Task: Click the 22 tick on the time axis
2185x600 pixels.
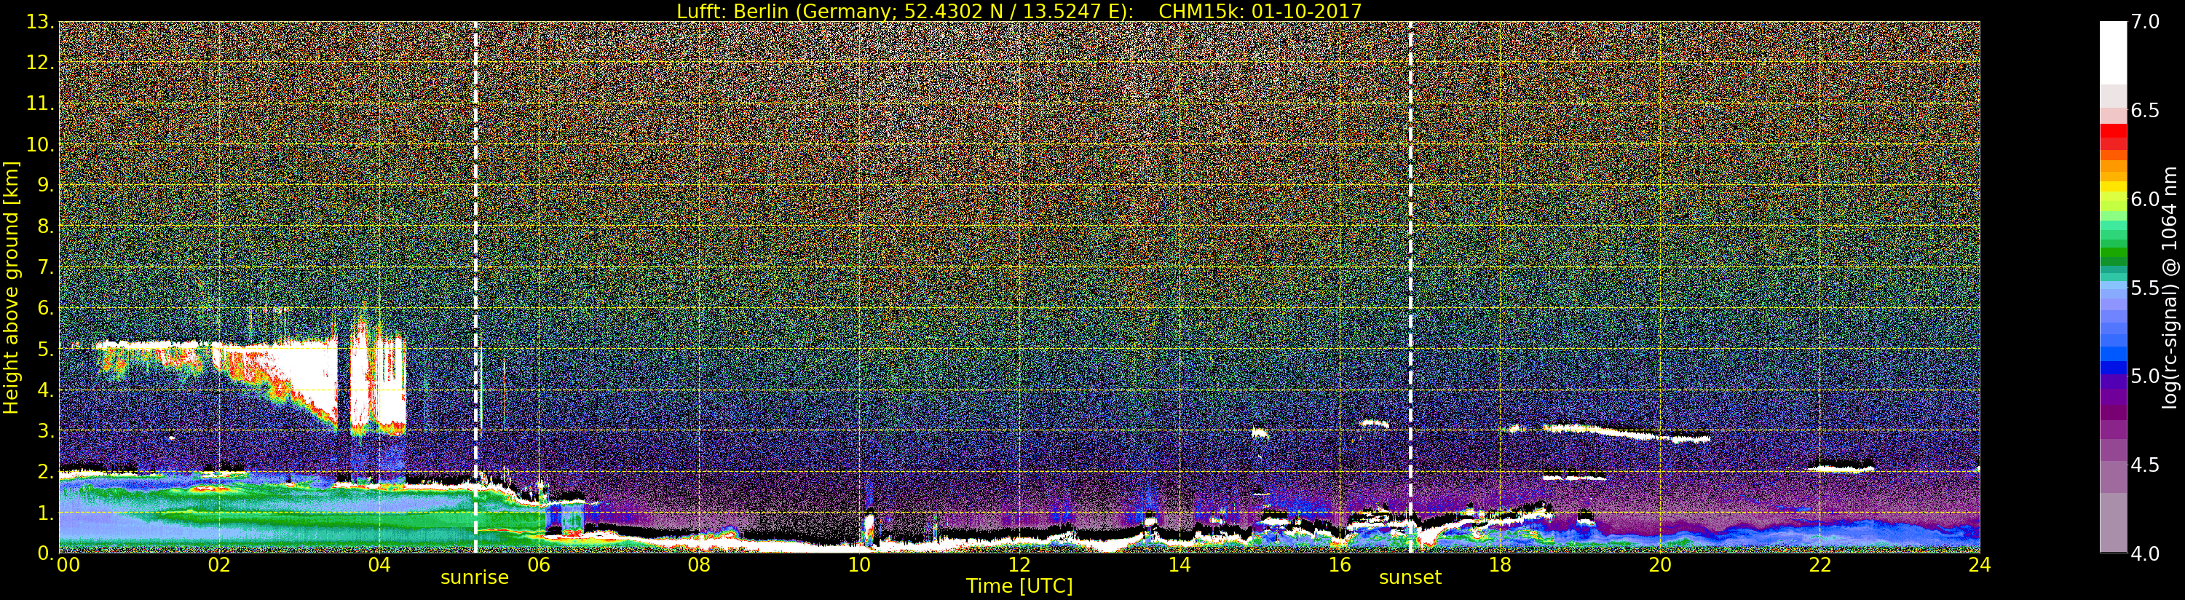Action: coord(1820,565)
